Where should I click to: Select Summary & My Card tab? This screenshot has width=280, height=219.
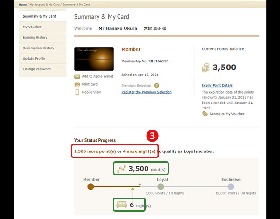click(39, 16)
